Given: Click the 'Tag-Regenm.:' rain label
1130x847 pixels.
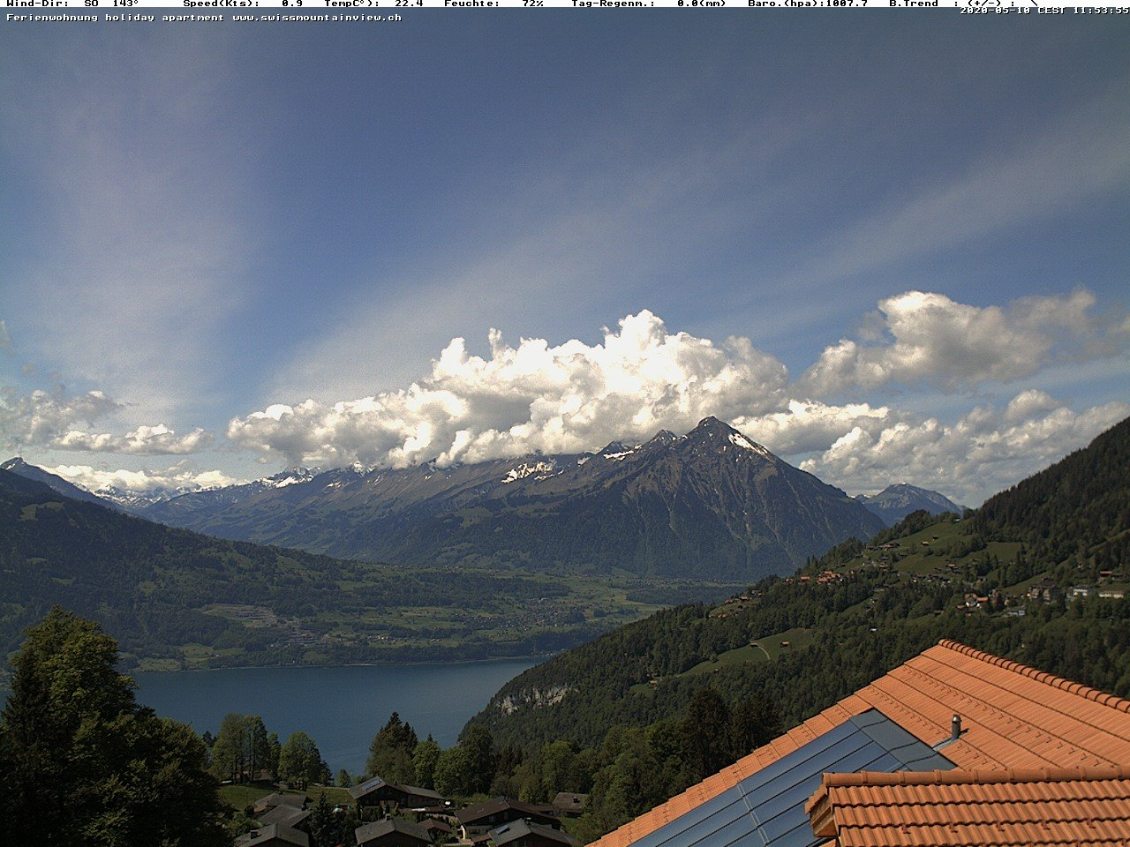Looking at the screenshot, I should click(x=613, y=4).
